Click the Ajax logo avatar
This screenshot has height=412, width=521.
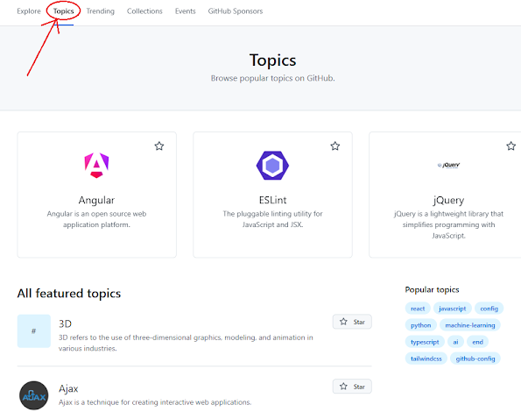coord(34,395)
